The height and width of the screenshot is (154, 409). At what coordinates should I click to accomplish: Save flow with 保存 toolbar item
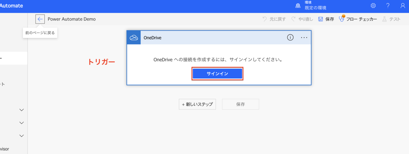[x=326, y=19]
